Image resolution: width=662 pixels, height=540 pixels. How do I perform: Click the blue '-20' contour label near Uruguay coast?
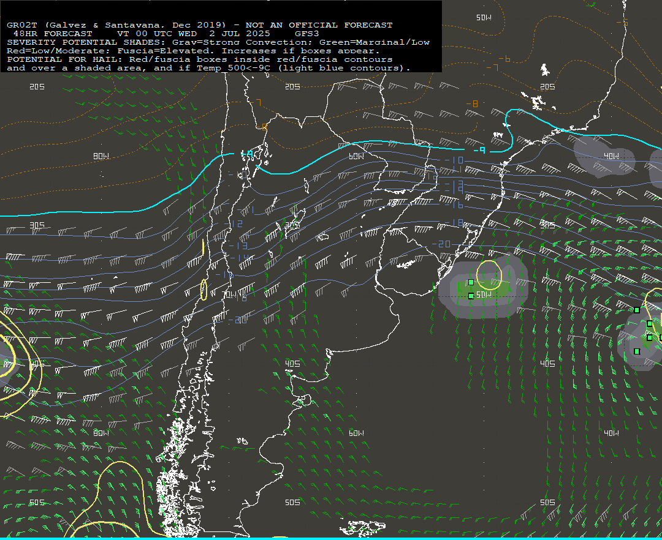[x=441, y=244]
